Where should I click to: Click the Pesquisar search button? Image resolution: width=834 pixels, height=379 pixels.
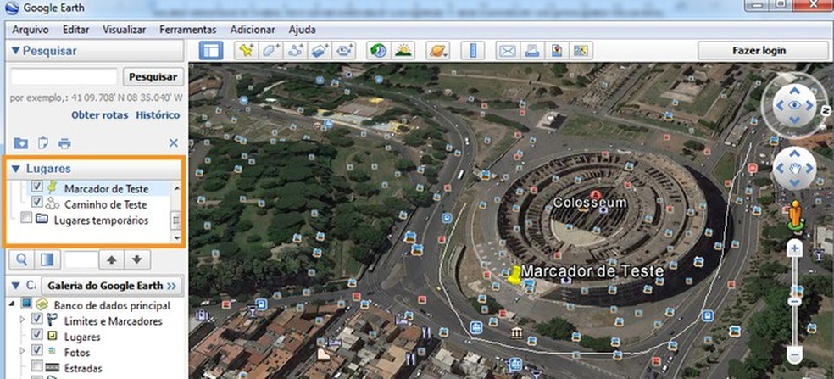(153, 76)
